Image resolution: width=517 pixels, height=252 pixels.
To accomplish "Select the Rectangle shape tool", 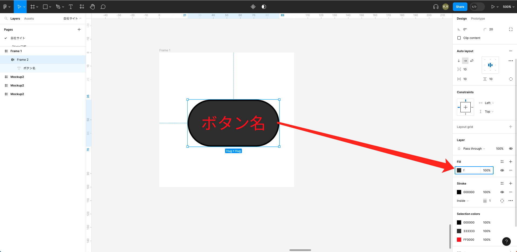I will (45, 7).
